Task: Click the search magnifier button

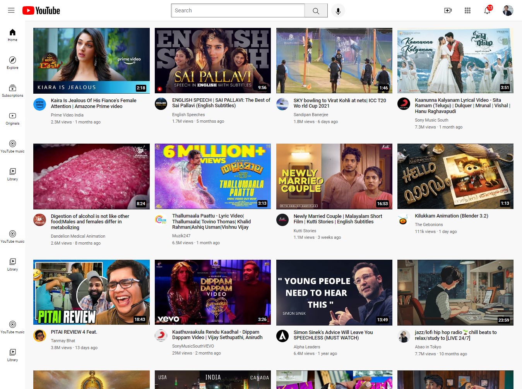Action: (x=316, y=11)
